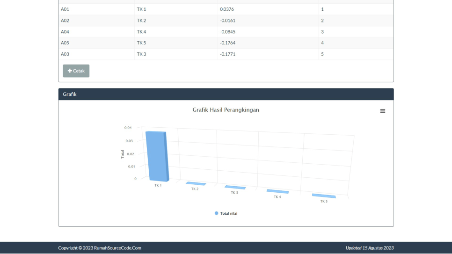
Task: Click the Grafik panel header
Action: (x=226, y=94)
